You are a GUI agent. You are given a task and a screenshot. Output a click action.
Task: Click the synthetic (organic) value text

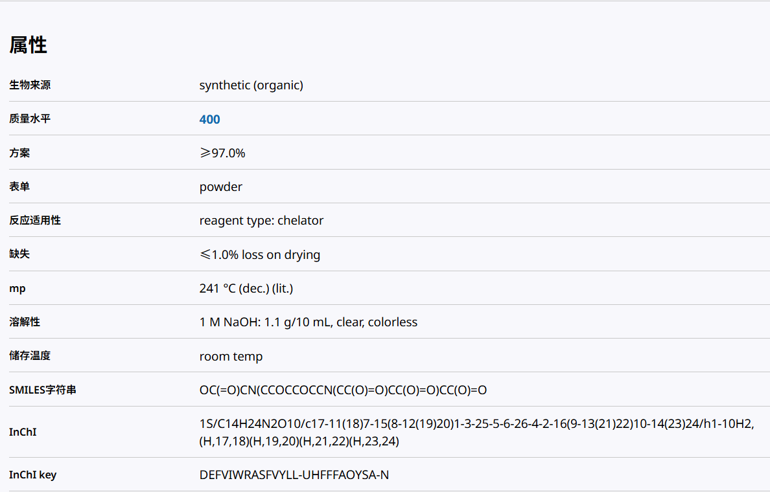251,85
